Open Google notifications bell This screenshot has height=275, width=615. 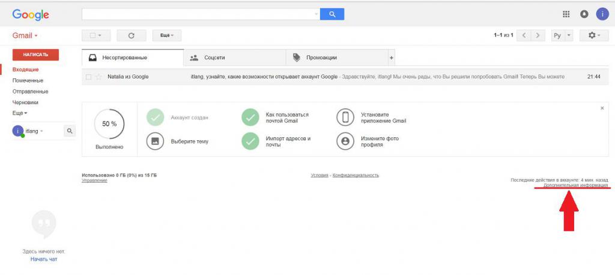584,14
